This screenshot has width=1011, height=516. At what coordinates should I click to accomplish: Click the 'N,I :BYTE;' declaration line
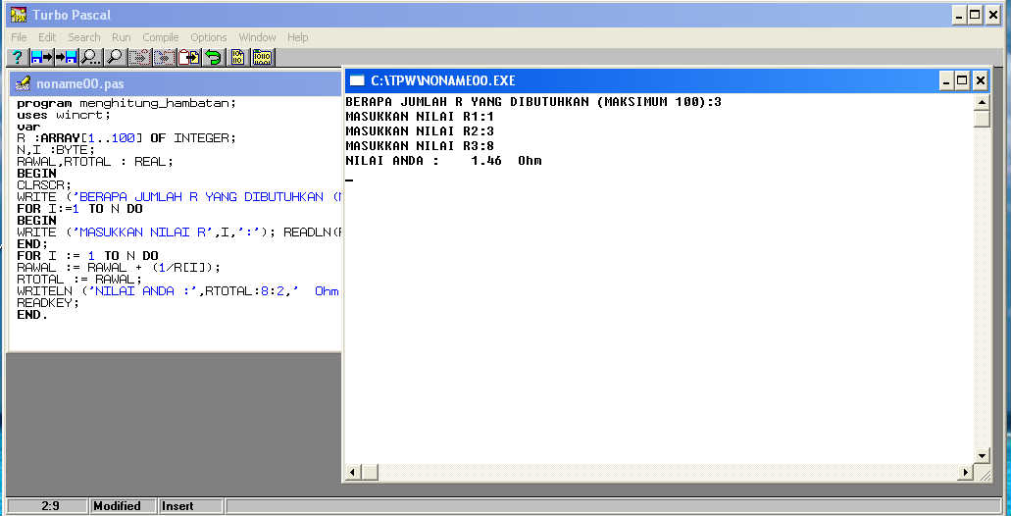point(56,150)
